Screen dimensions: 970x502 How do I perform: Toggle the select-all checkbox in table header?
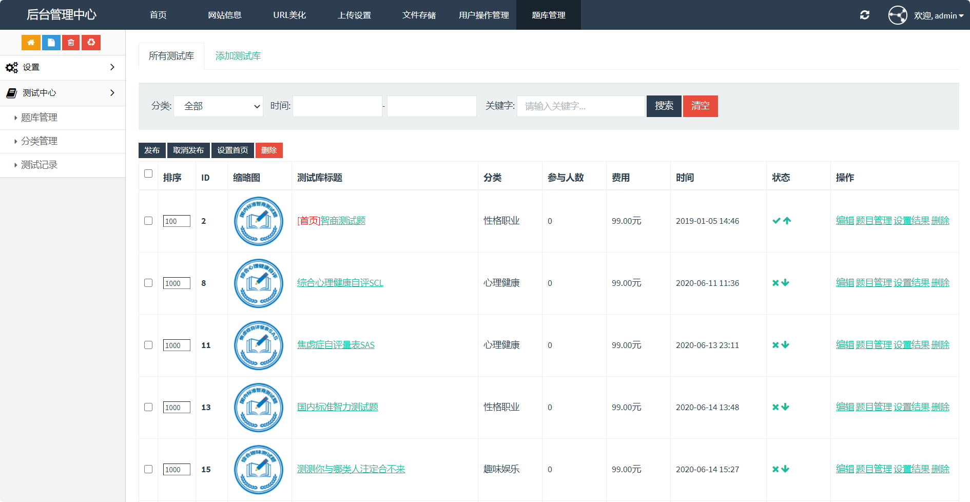[x=148, y=173]
